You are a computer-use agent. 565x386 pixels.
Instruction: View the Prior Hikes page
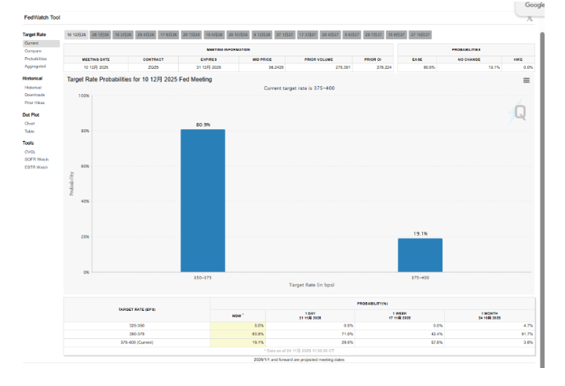35,103
